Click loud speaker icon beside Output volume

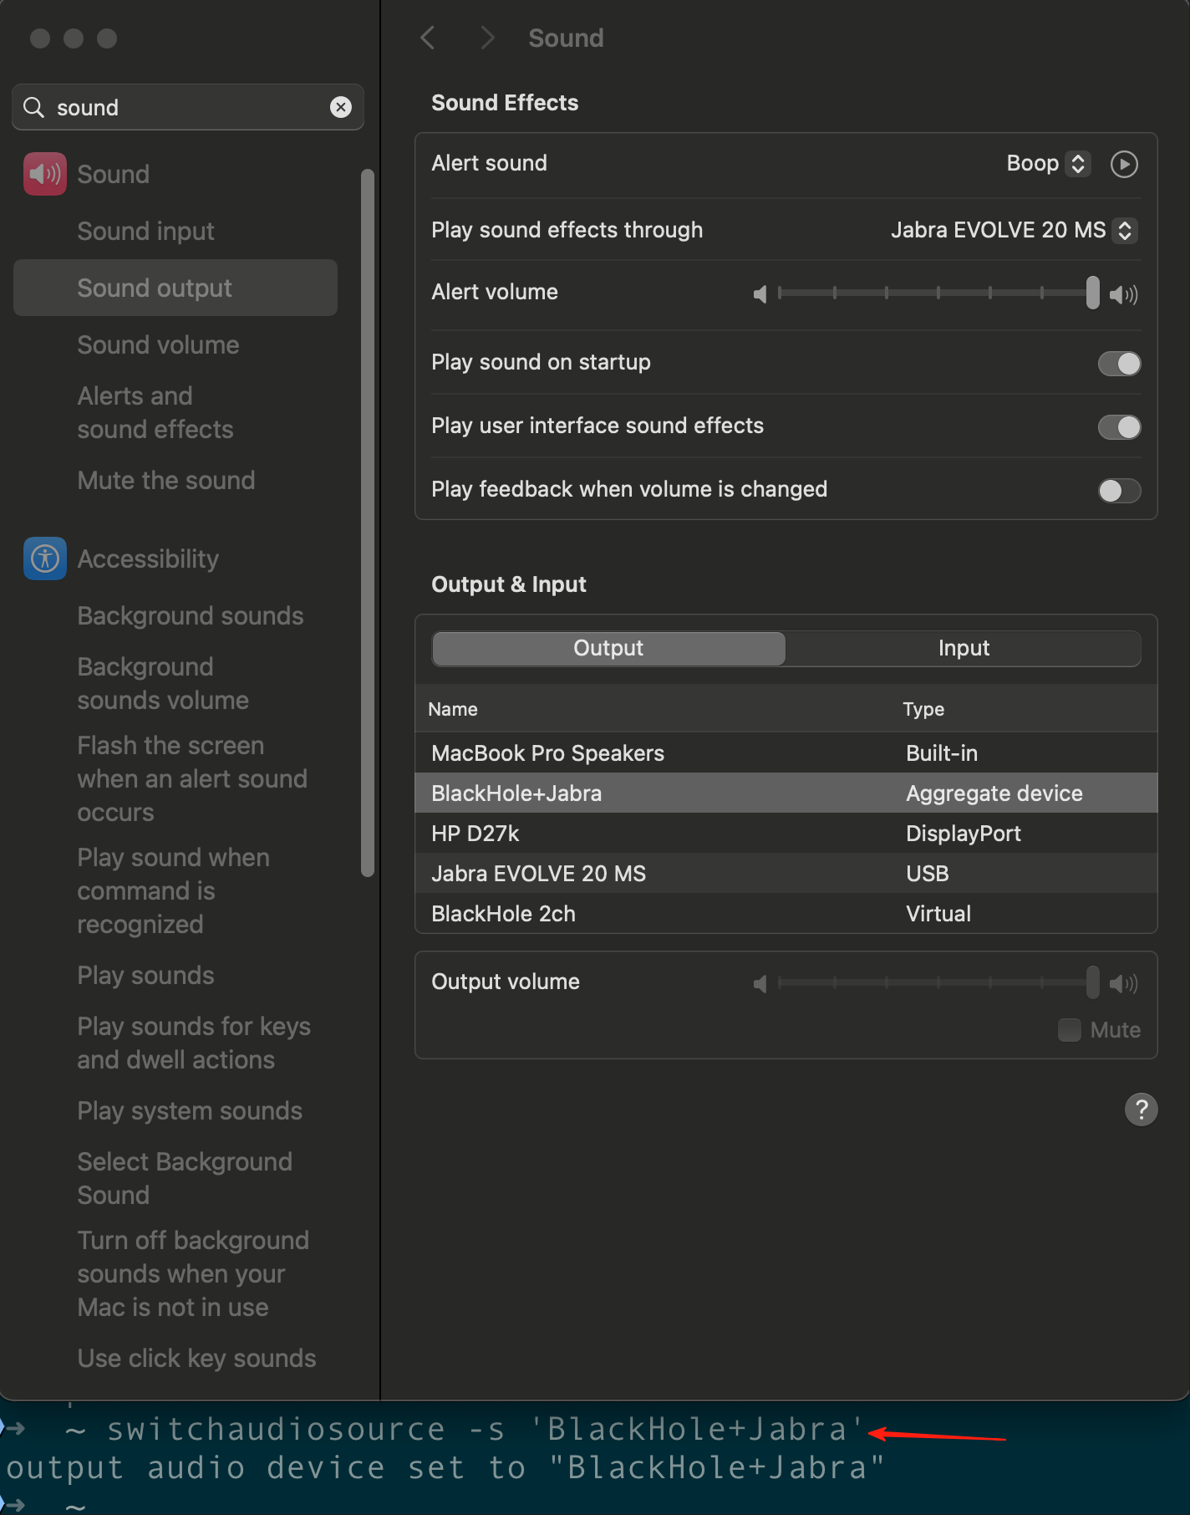pos(1124,984)
